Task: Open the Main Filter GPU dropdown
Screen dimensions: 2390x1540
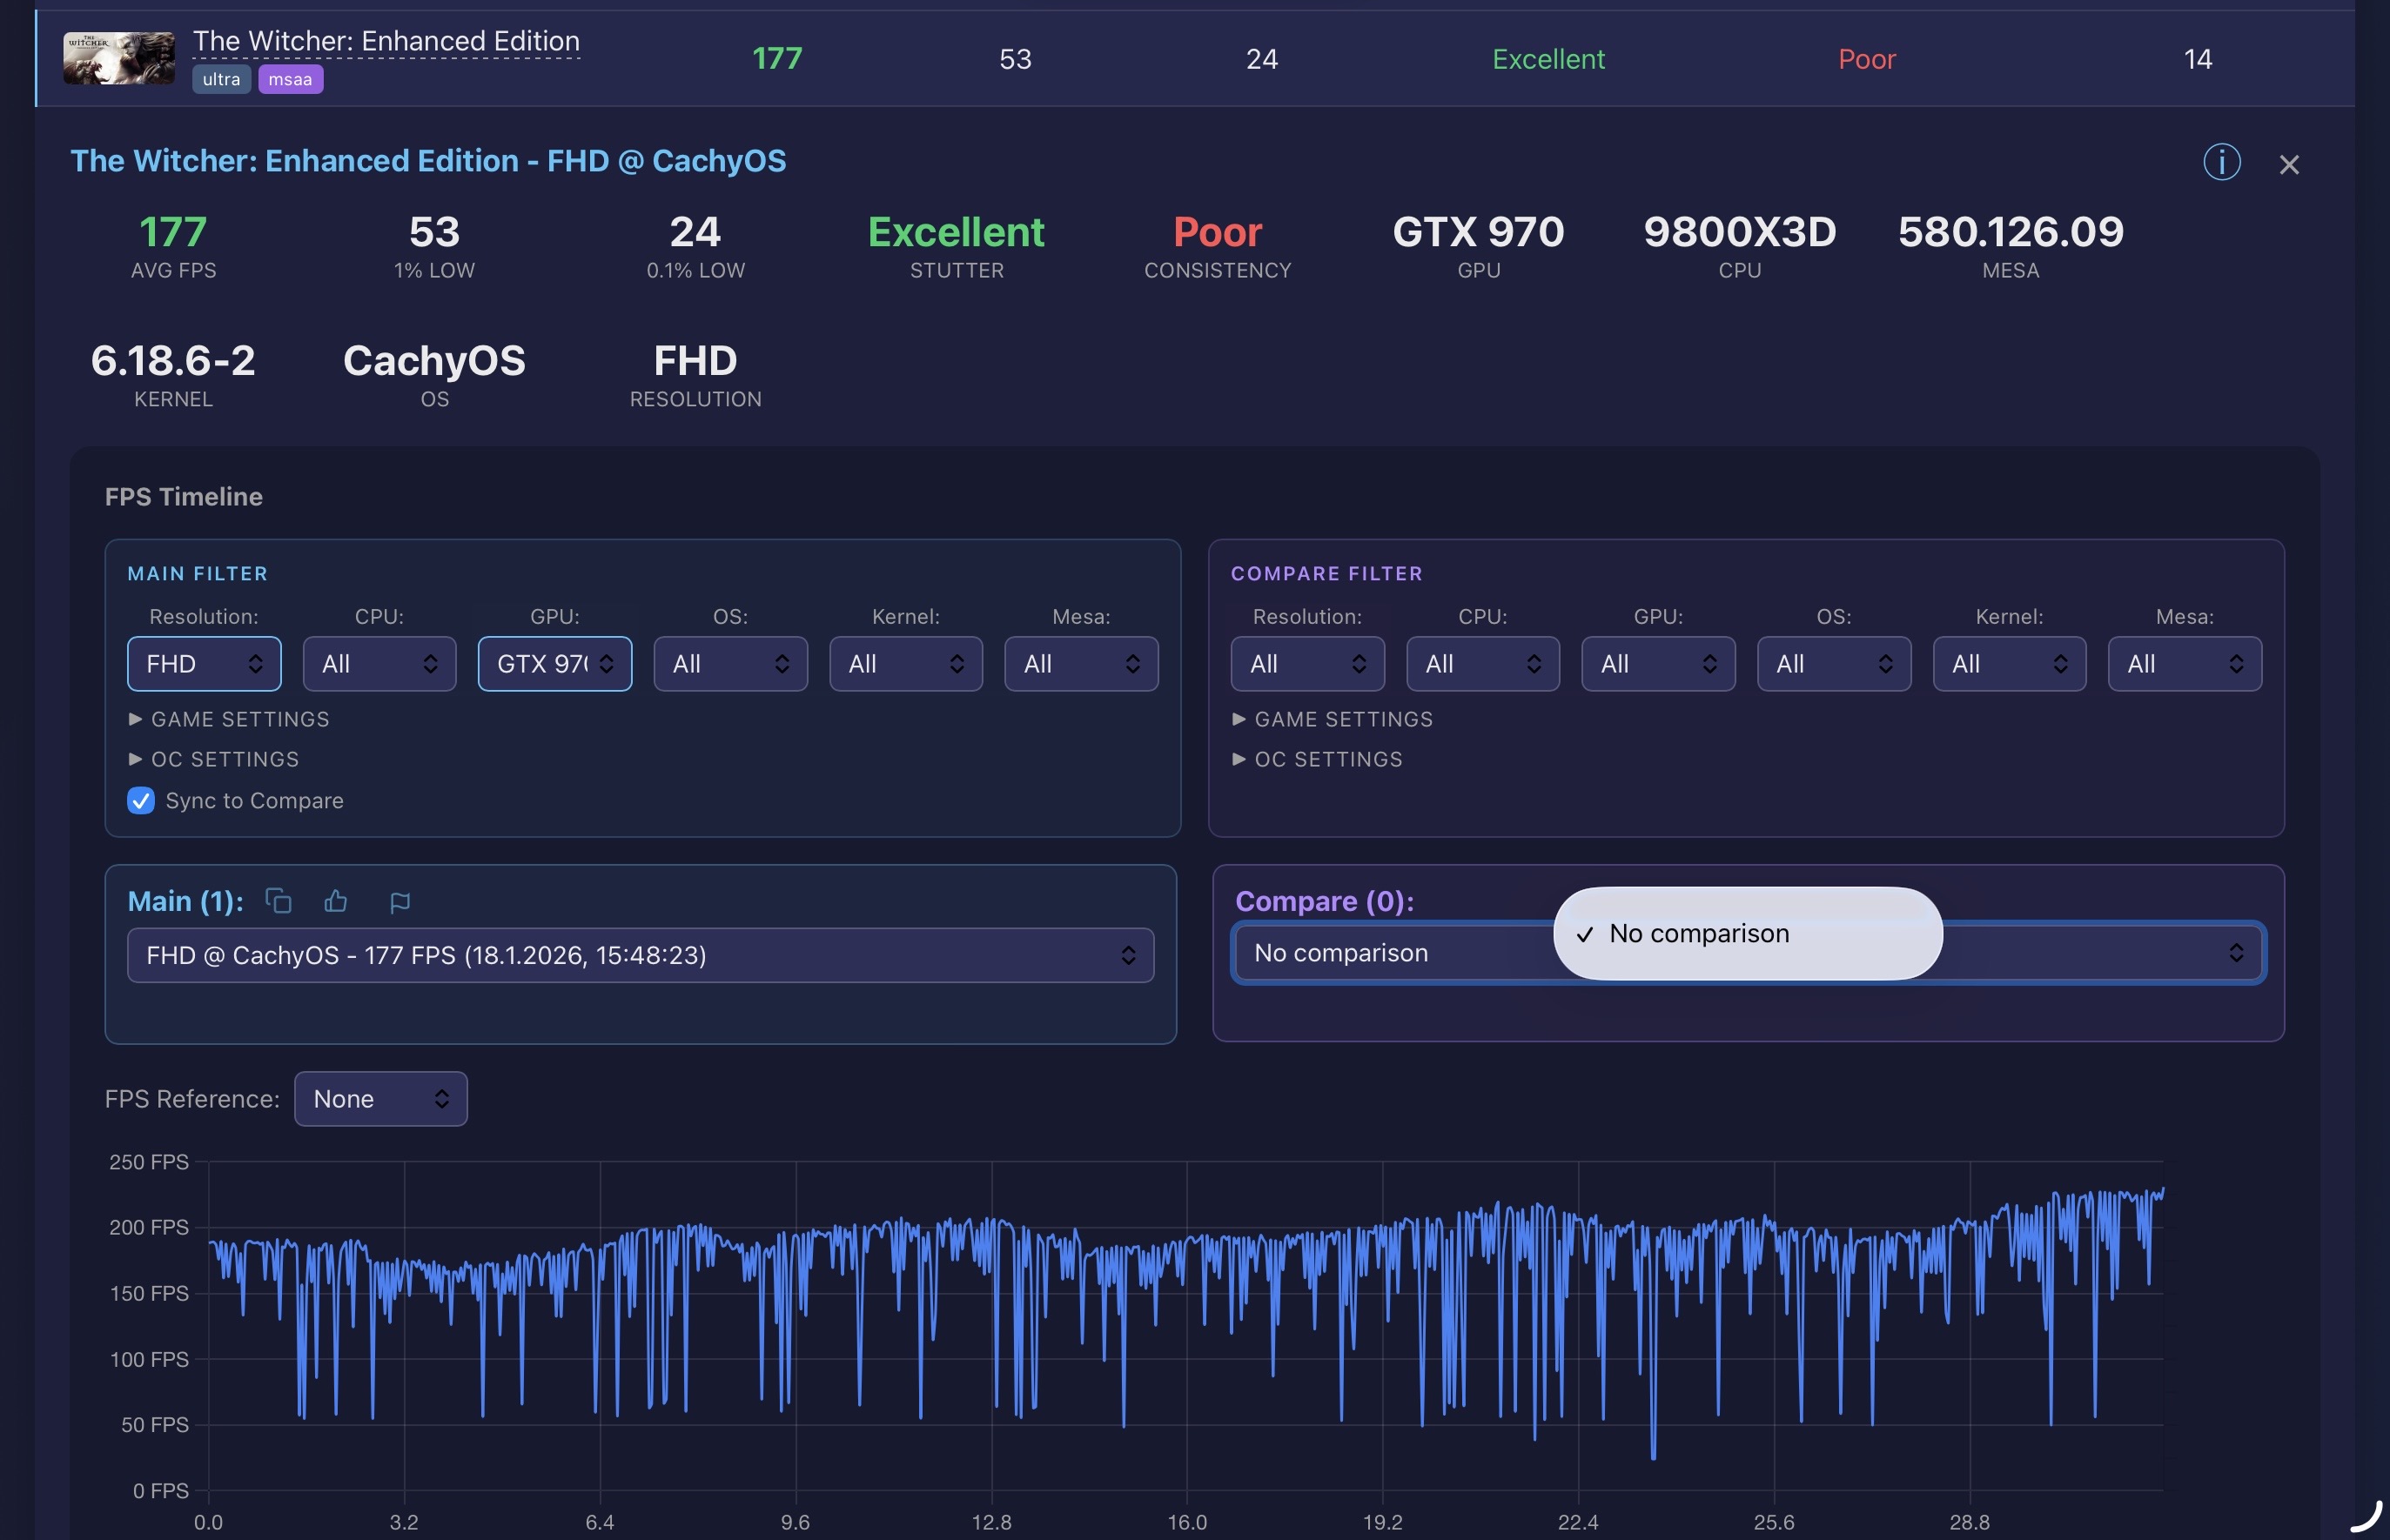Action: [554, 664]
